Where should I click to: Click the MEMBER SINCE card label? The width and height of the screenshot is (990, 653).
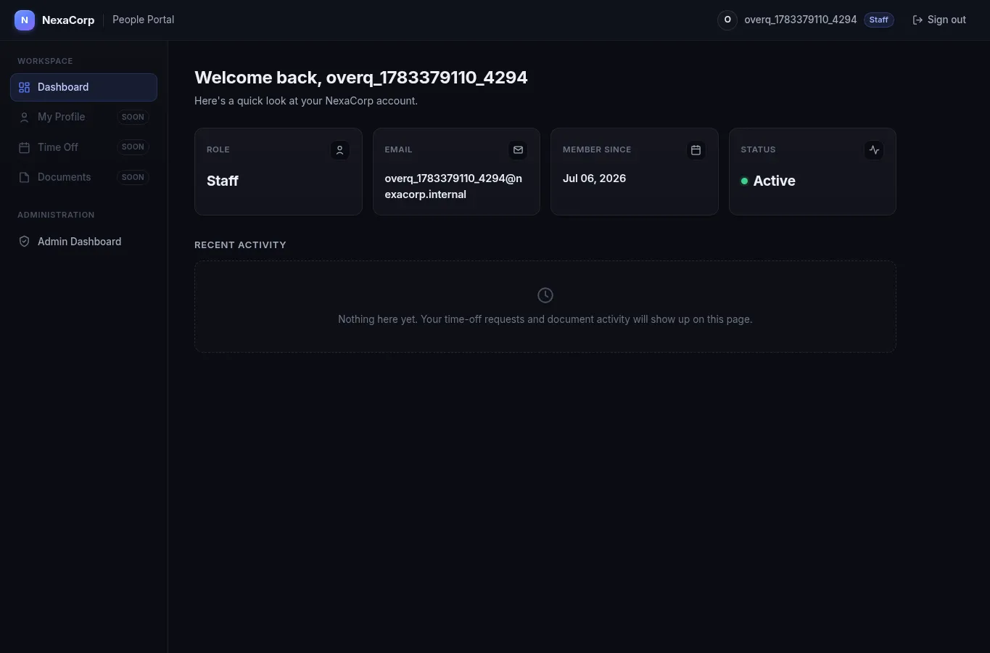point(597,149)
